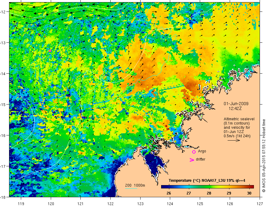Click color bar label 26
Image resolution: width=266 pixels, height=206 pixels.
point(169,193)
